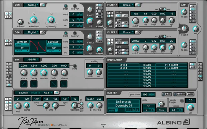Screen dimensions: 207x129
Task: Click the GEN button
Action: click(x=190, y=94)
